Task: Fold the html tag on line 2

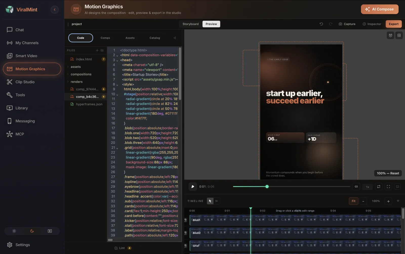Action: pyautogui.click(x=117, y=55)
